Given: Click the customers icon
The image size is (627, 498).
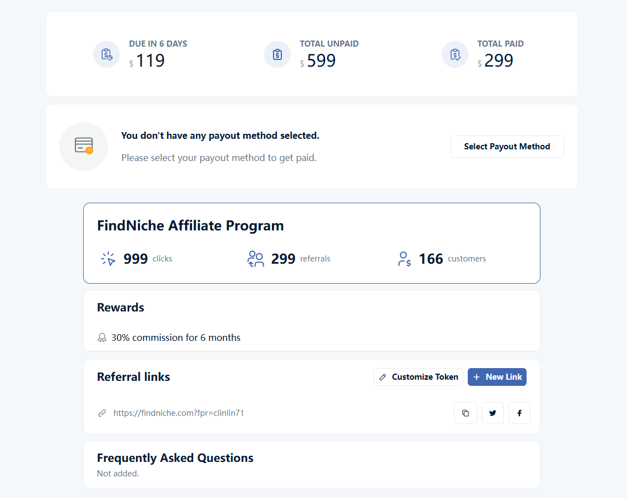Looking at the screenshot, I should click(404, 258).
